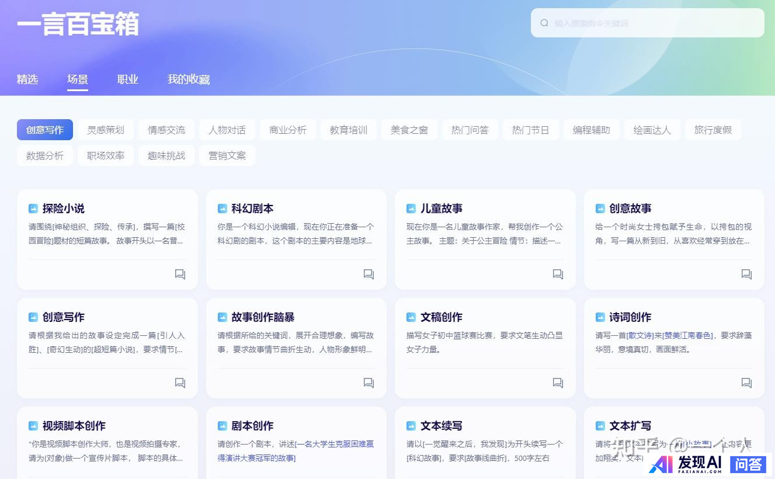775x479 pixels.
Task: Click image icon beside 诗词创作 title
Action: [x=600, y=317]
